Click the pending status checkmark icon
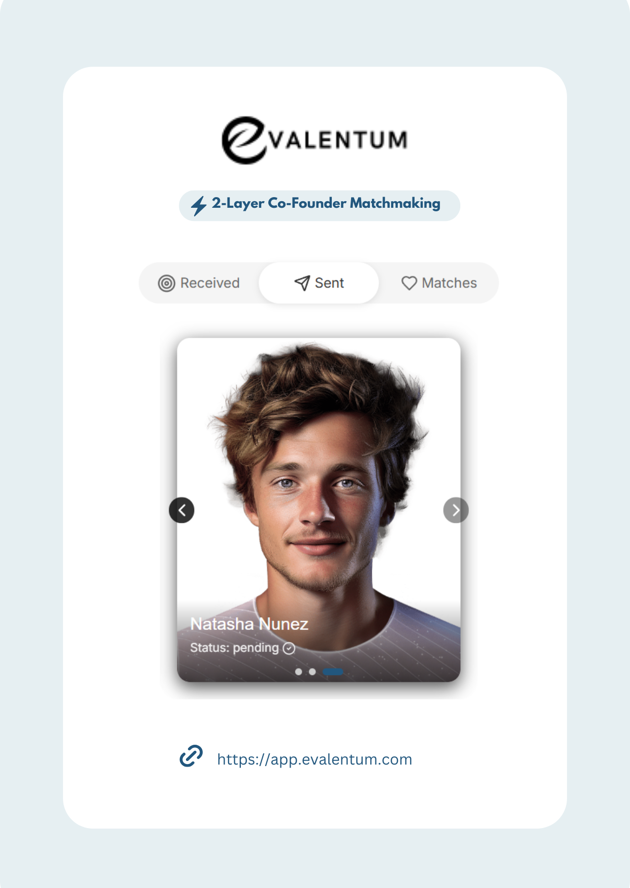This screenshot has height=888, width=630. coord(289,648)
